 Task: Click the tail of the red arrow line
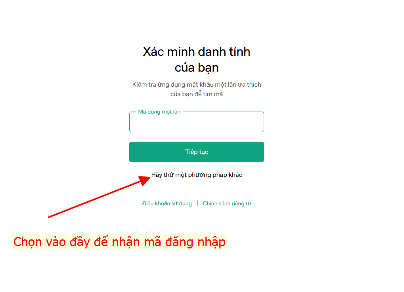point(50,217)
